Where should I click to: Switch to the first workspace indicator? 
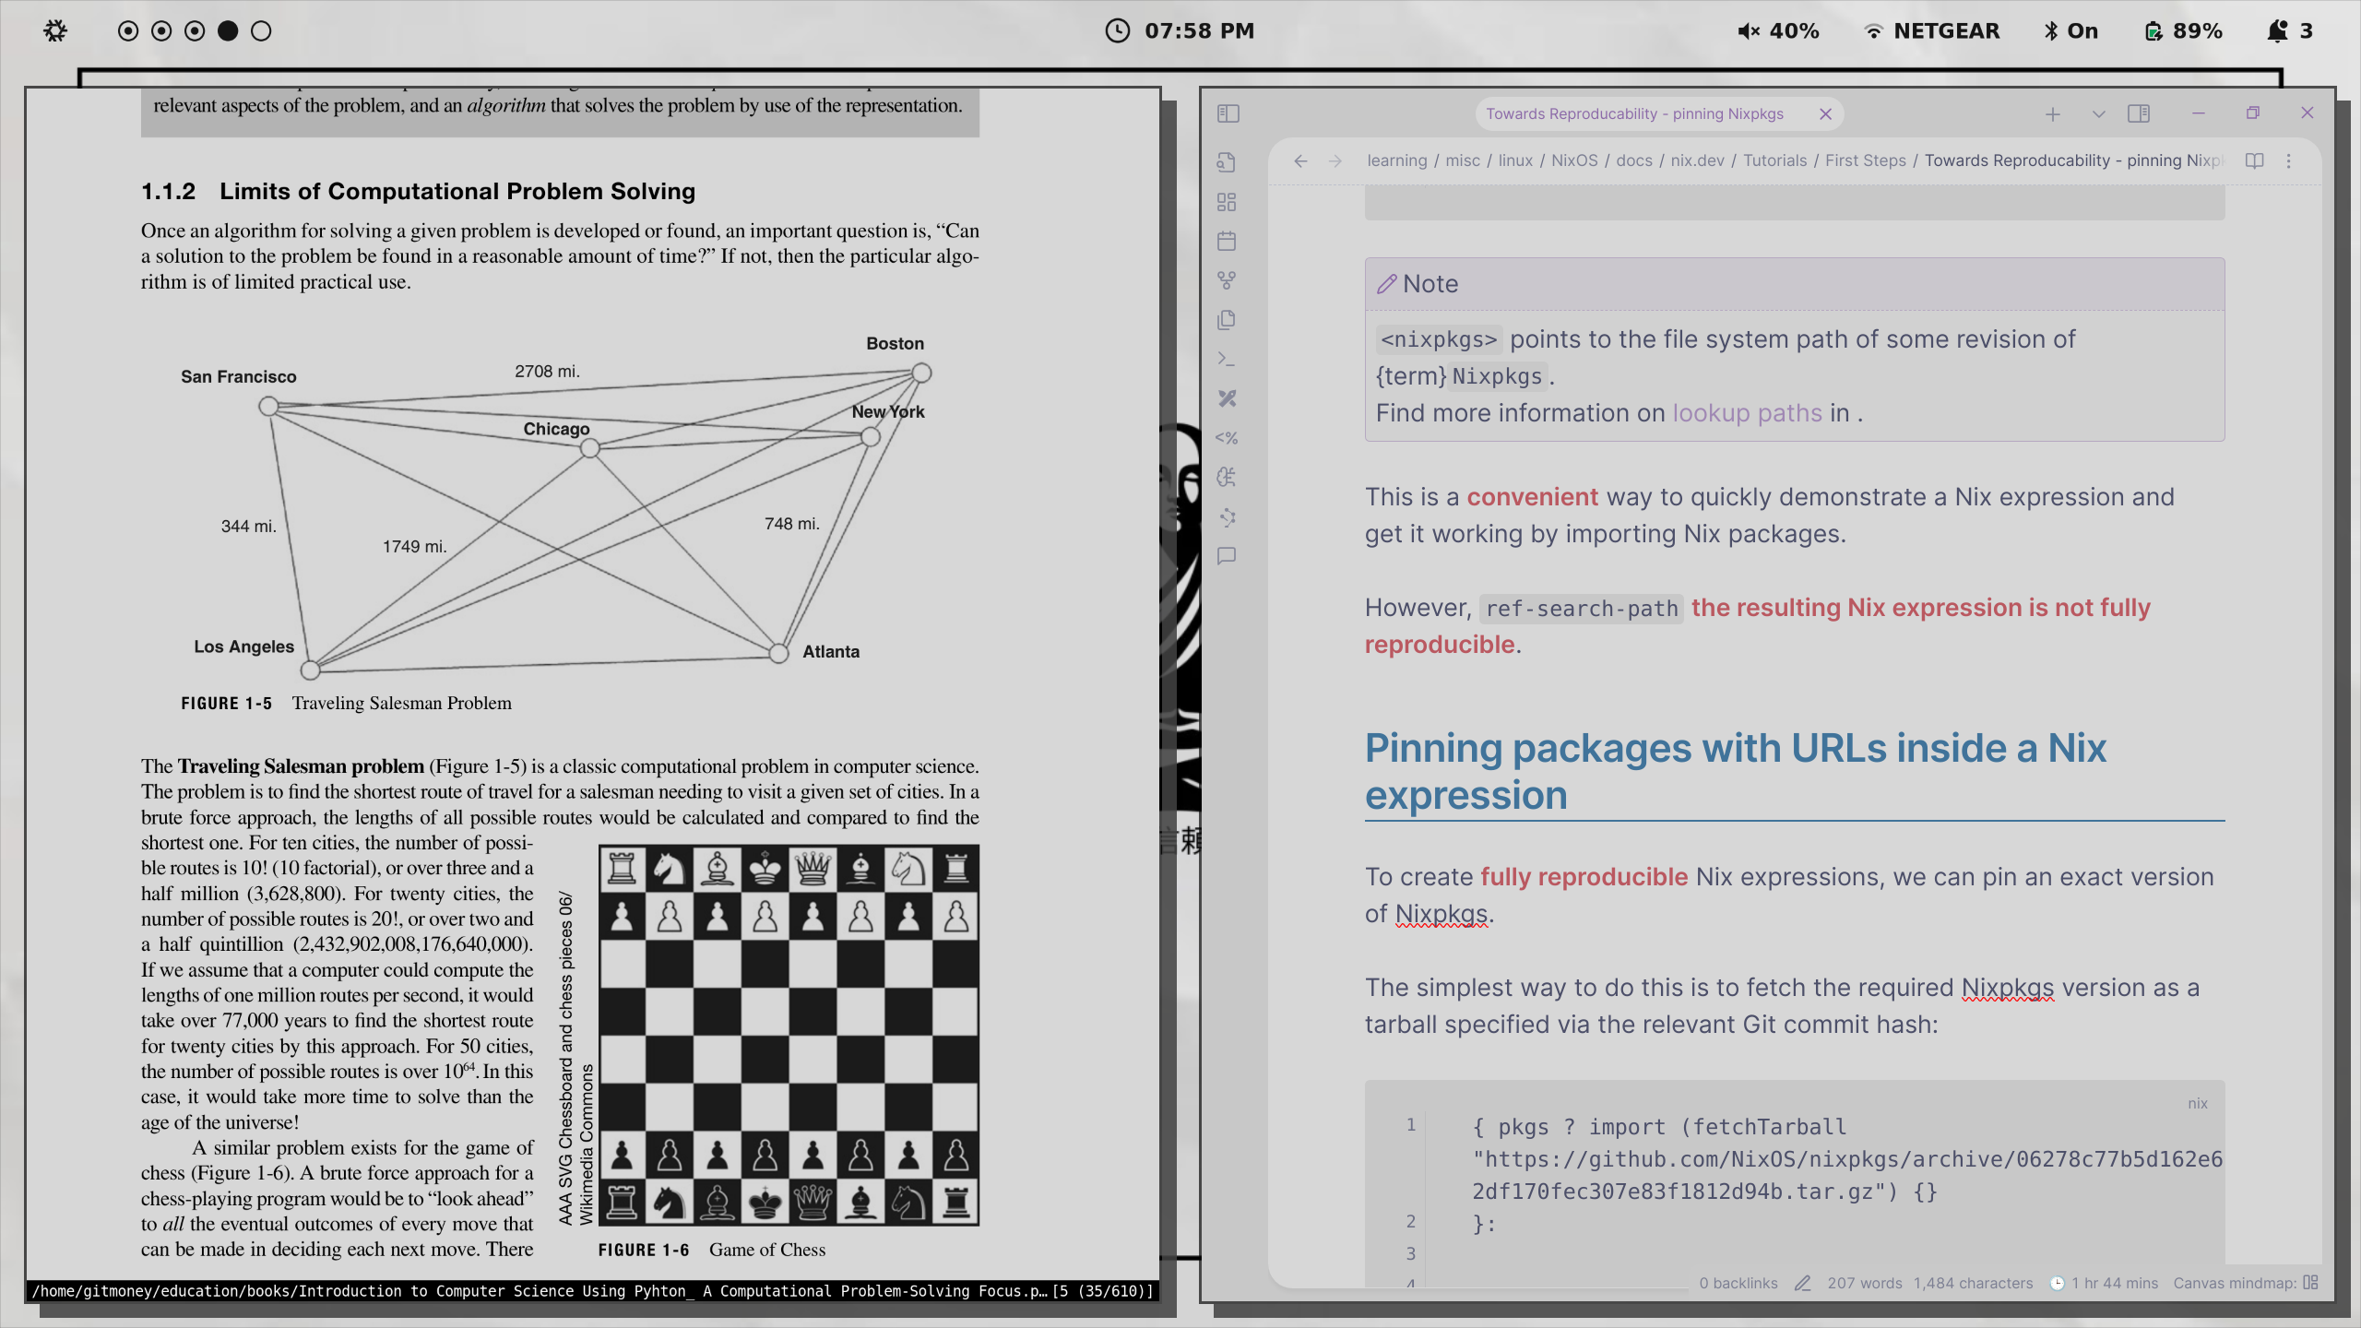[128, 30]
